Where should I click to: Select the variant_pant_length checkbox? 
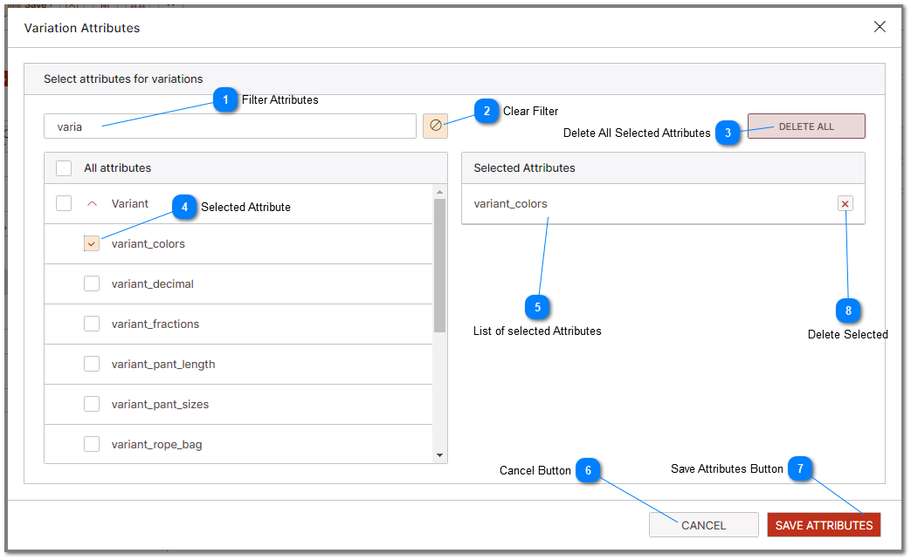tap(91, 364)
